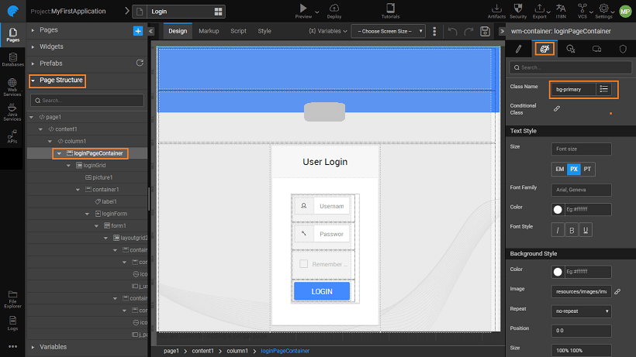636x357 pixels.
Task: Toggle the Remember me checkbox
Action: pos(304,264)
